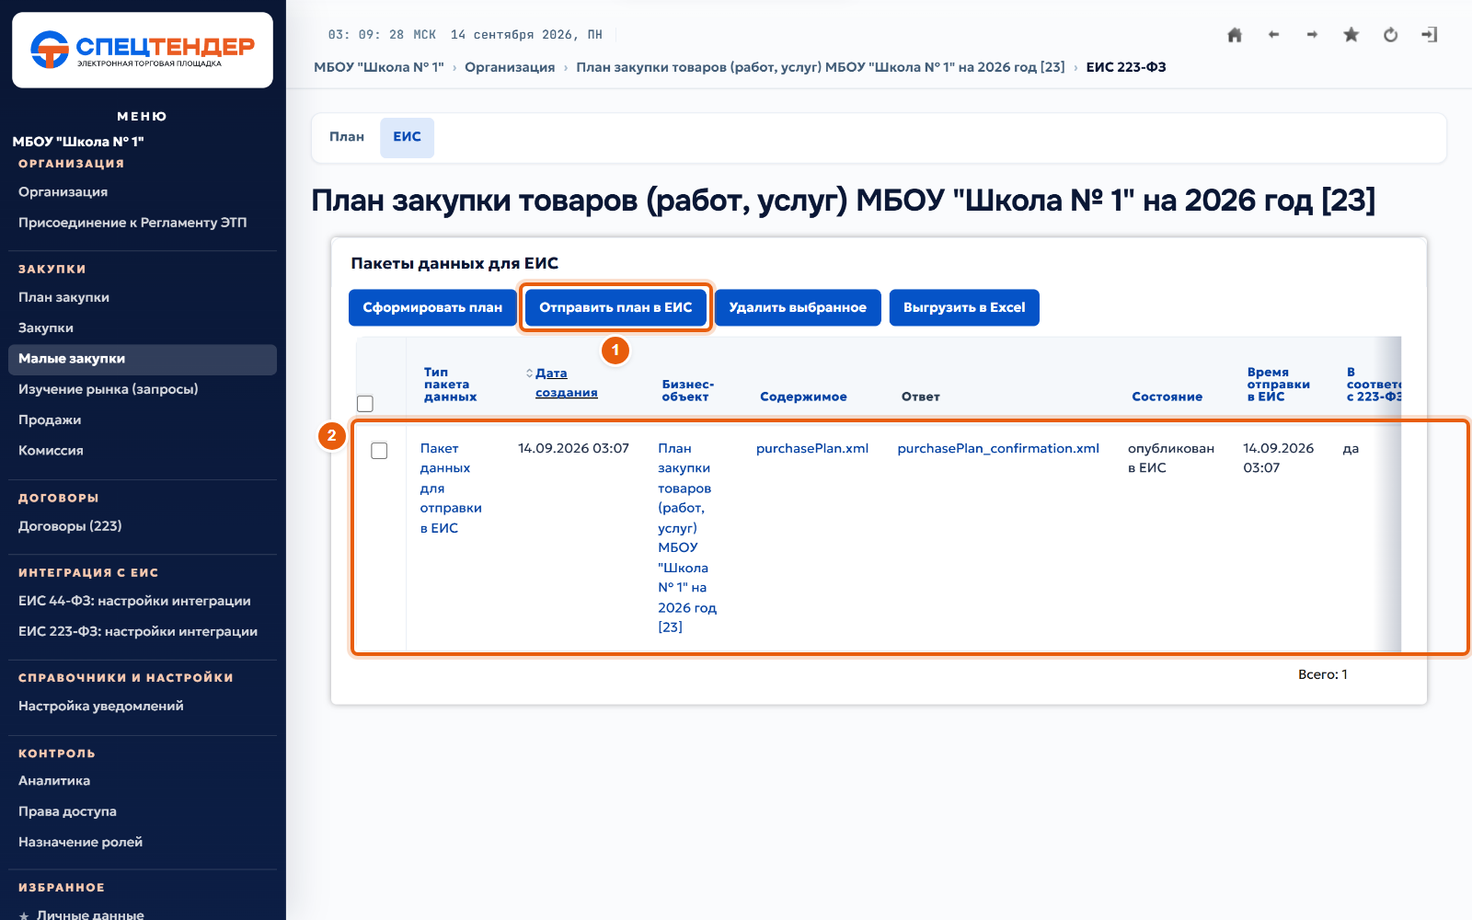Click the Выгрузить в Excel button
This screenshot has height=920, width=1472.
tap(964, 307)
